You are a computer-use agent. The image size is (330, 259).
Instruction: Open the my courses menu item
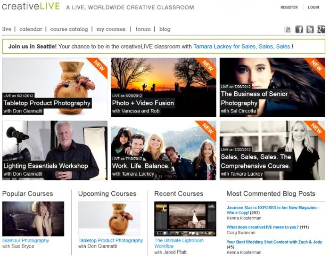tap(111, 29)
